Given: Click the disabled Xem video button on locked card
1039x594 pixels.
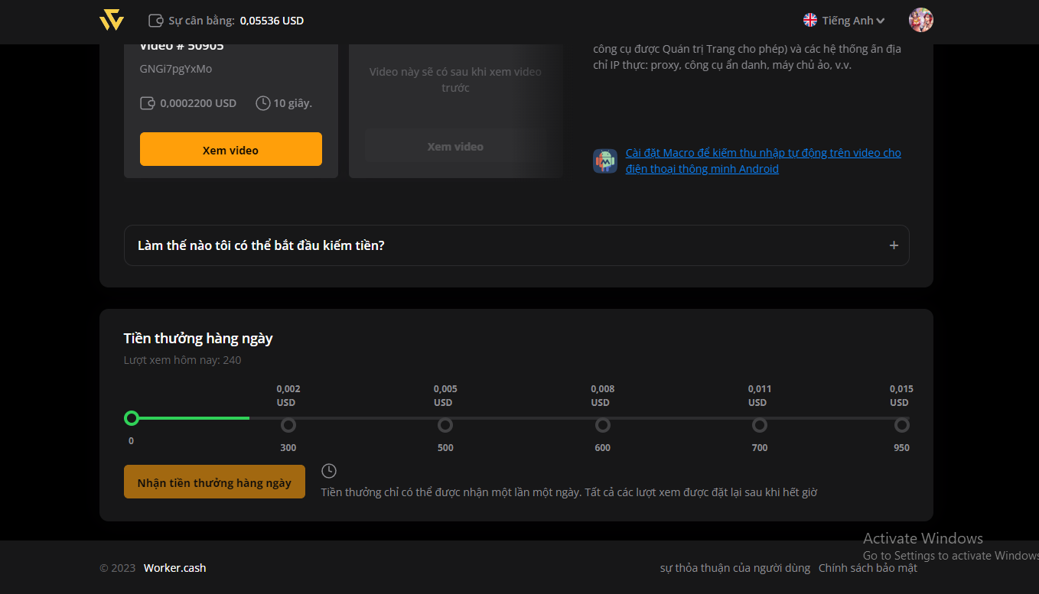Looking at the screenshot, I should coord(455,147).
